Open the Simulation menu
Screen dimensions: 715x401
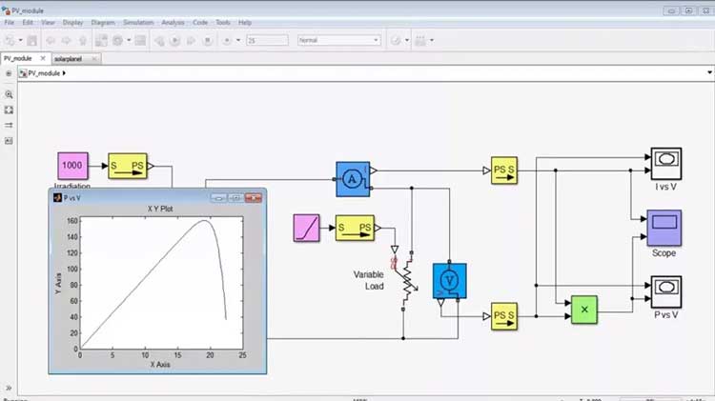pos(139,22)
